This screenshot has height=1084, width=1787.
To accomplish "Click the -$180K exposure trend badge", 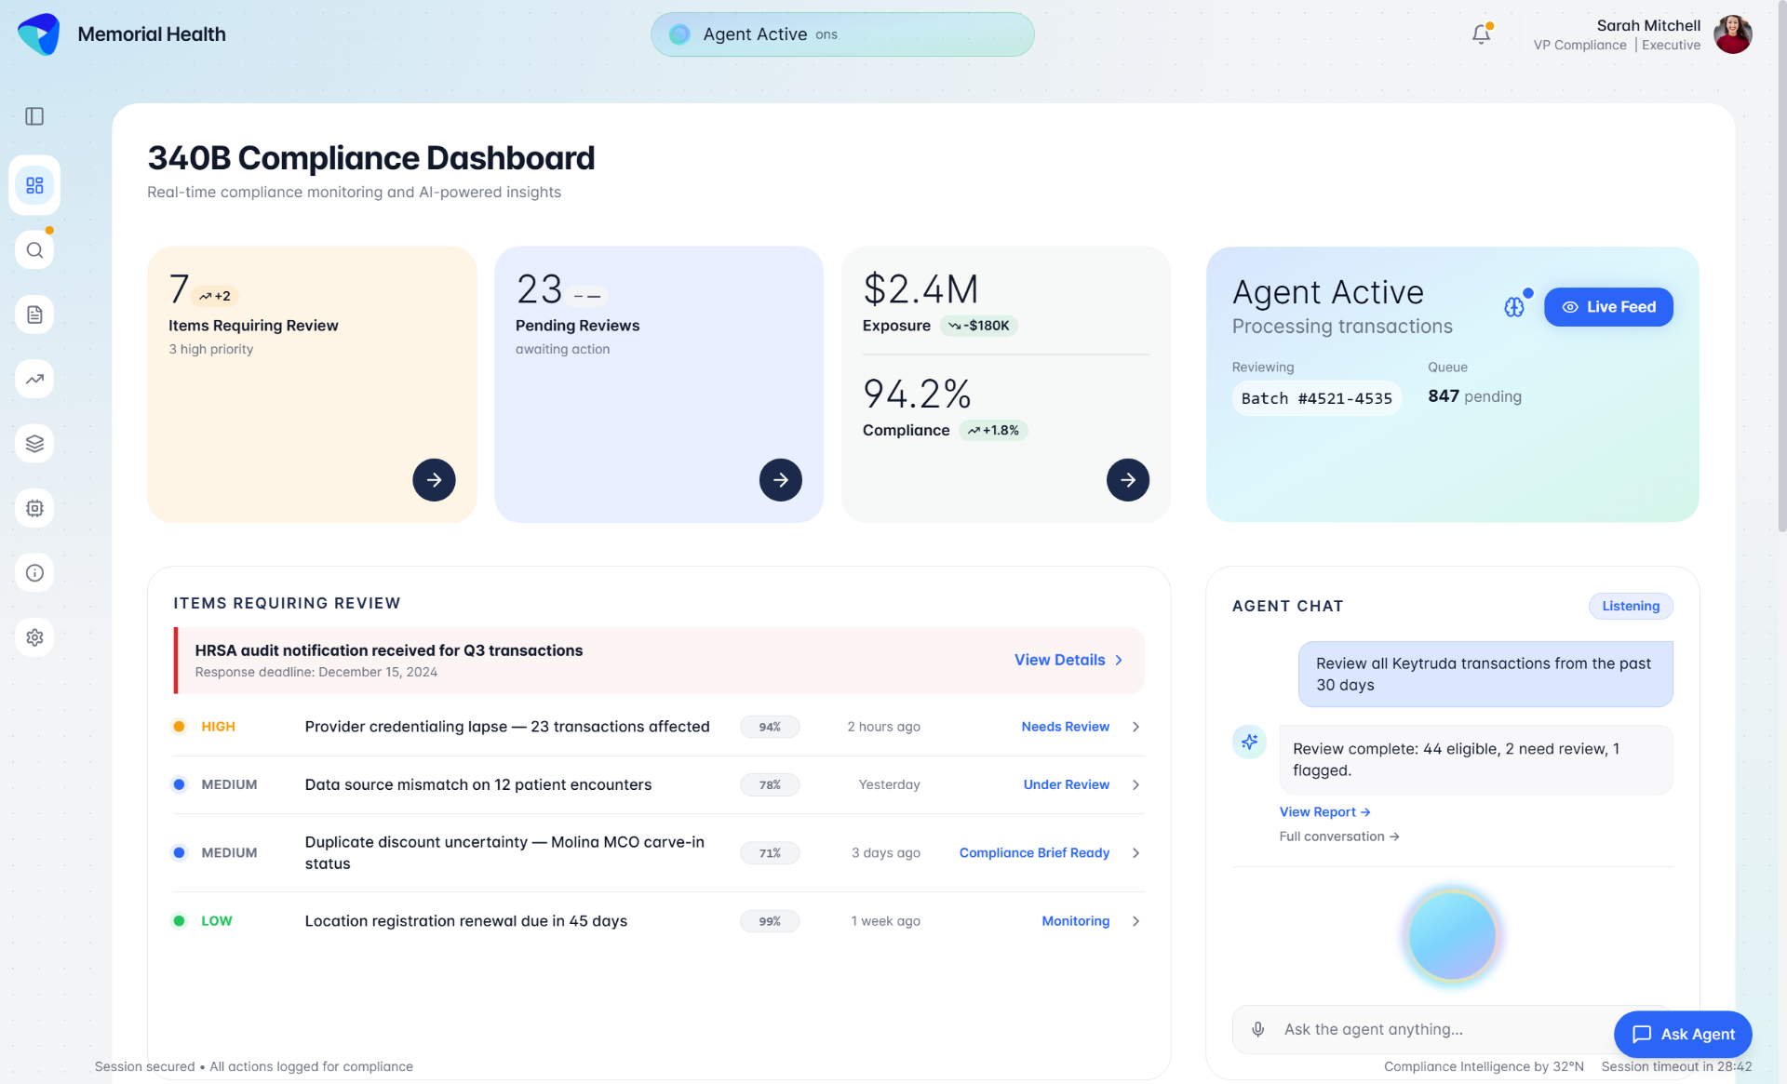I will [x=979, y=326].
